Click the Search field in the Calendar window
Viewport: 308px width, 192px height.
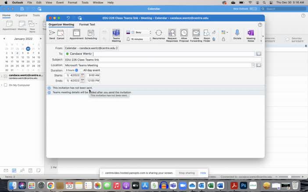[x=283, y=9]
